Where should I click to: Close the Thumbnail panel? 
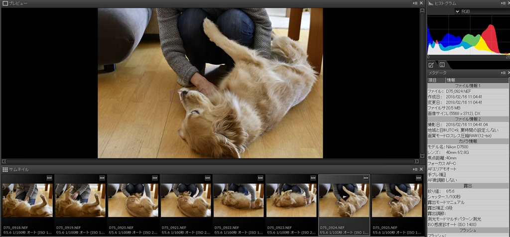pos(421,169)
